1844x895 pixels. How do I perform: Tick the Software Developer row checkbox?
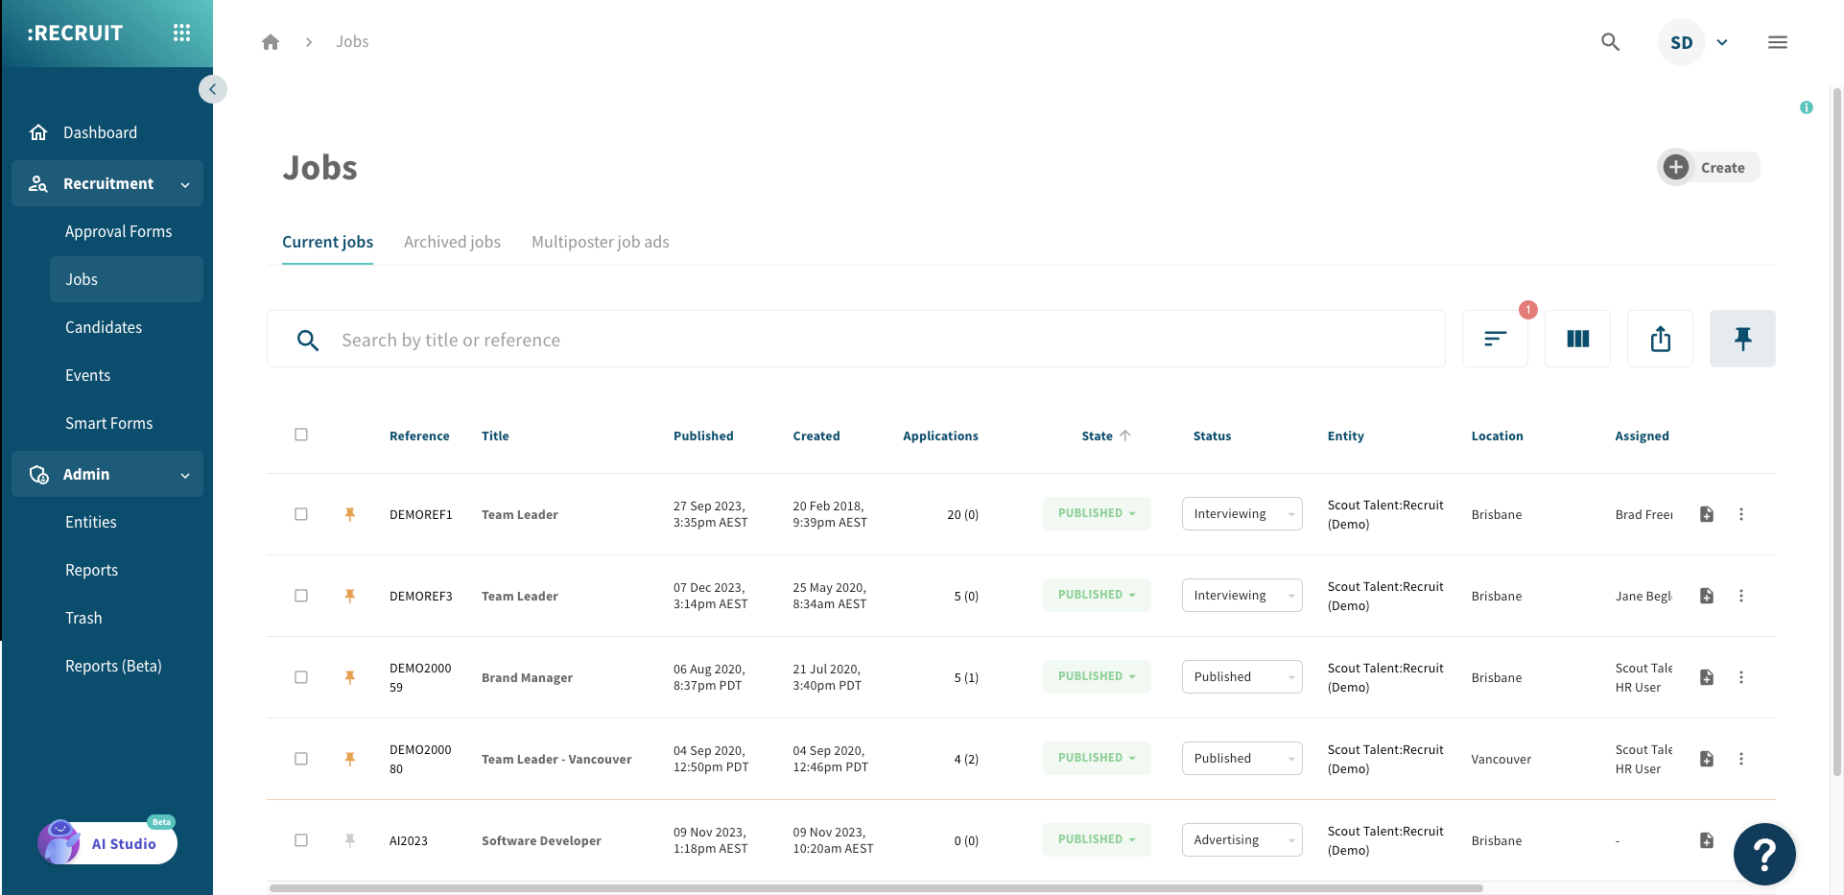tap(301, 840)
